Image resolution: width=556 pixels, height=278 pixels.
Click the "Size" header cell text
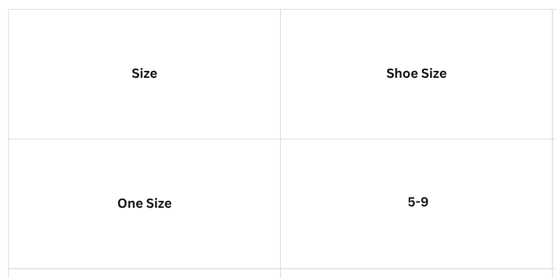pyautogui.click(x=145, y=74)
